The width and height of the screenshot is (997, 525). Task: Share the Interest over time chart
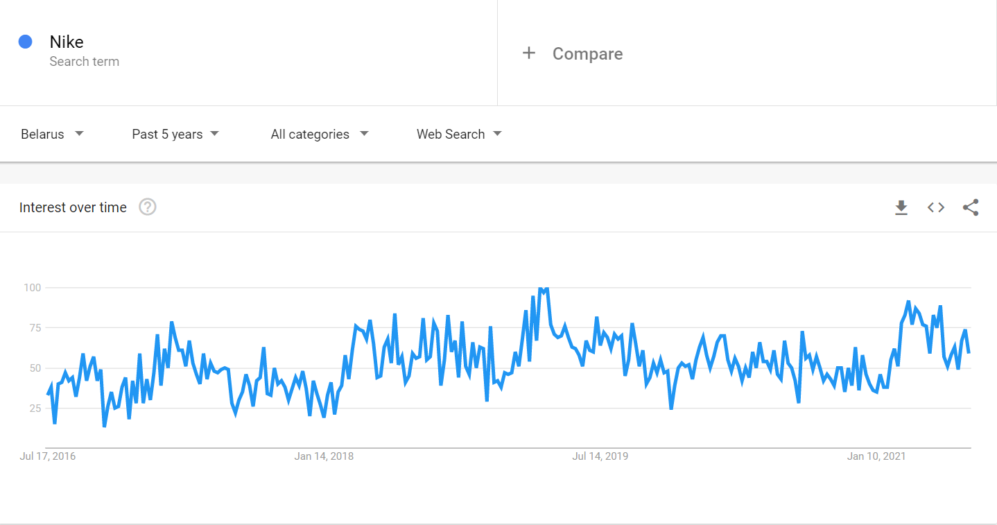pos(971,207)
